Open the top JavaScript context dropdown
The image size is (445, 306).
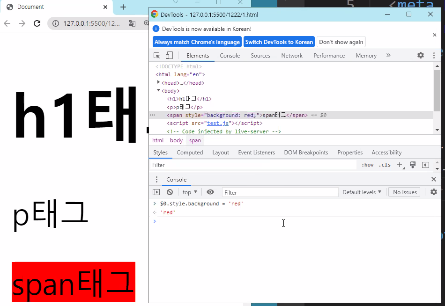(190, 192)
